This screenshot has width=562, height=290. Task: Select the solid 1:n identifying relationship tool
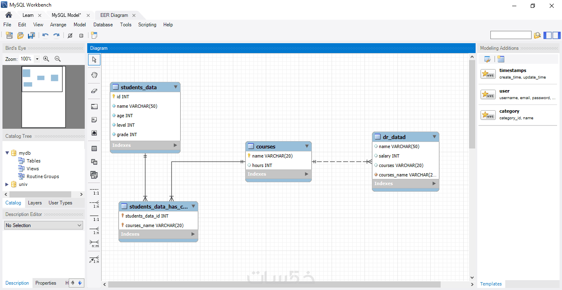(x=94, y=230)
